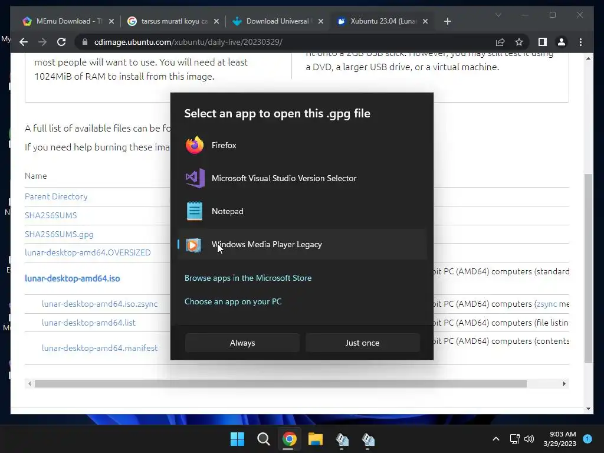The image size is (604, 453).
Task: Open the Chrome side panel icon
Action: tap(543, 42)
